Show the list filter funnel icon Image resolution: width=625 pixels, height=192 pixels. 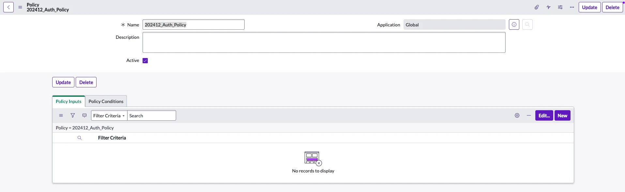[x=73, y=115]
